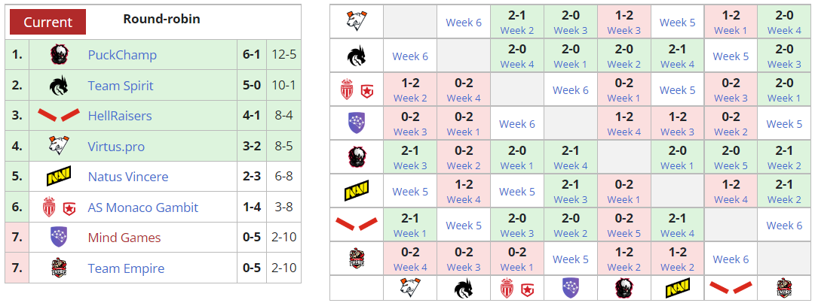815x306 pixels.
Task: Click Week 6 in Virtus.pro's crosstable row
Action: pyautogui.click(x=464, y=23)
